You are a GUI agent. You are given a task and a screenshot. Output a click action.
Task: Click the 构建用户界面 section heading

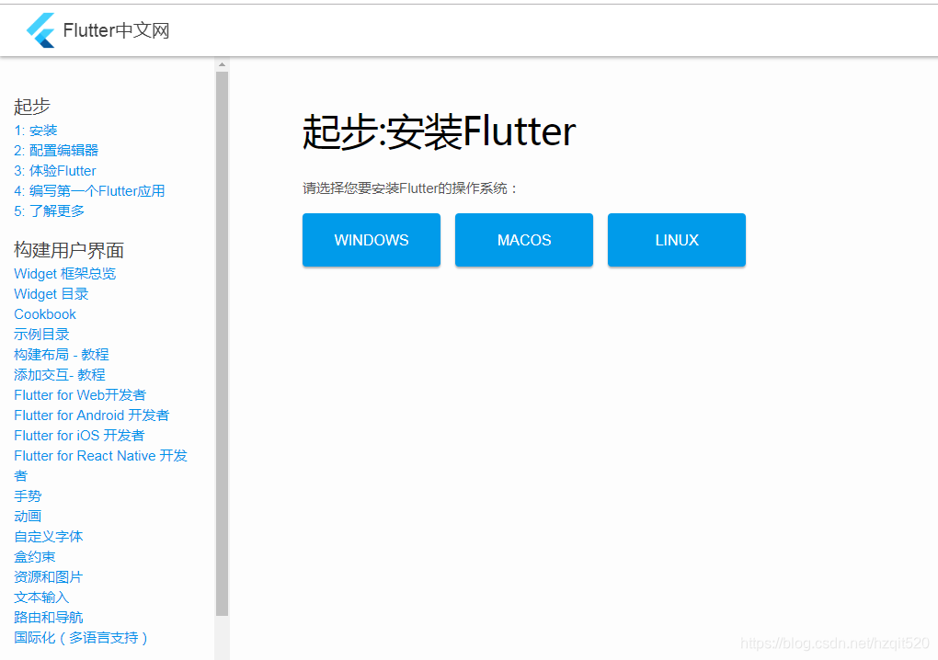click(69, 250)
